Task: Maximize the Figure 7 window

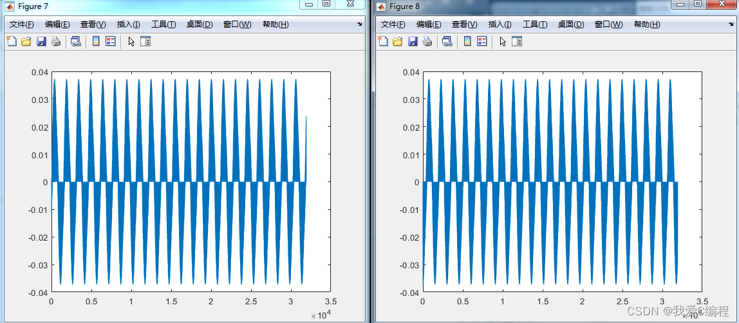Action: coord(326,4)
